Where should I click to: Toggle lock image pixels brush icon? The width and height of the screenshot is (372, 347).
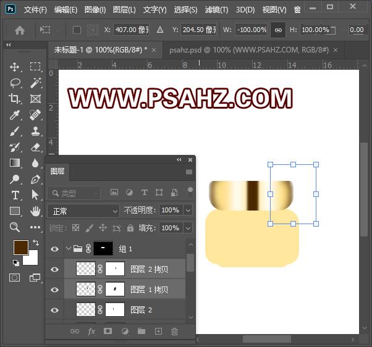coord(89,228)
